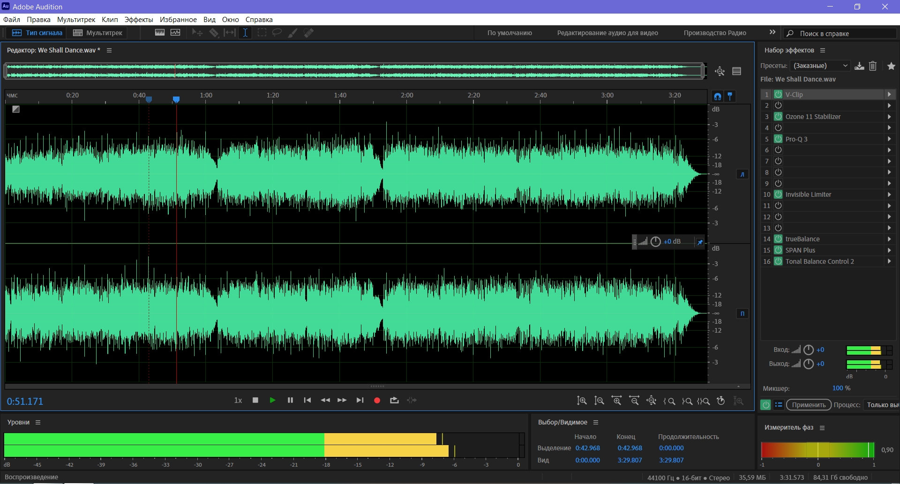Image resolution: width=900 pixels, height=484 pixels.
Task: Zoom in amplitude
Action: click(582, 401)
